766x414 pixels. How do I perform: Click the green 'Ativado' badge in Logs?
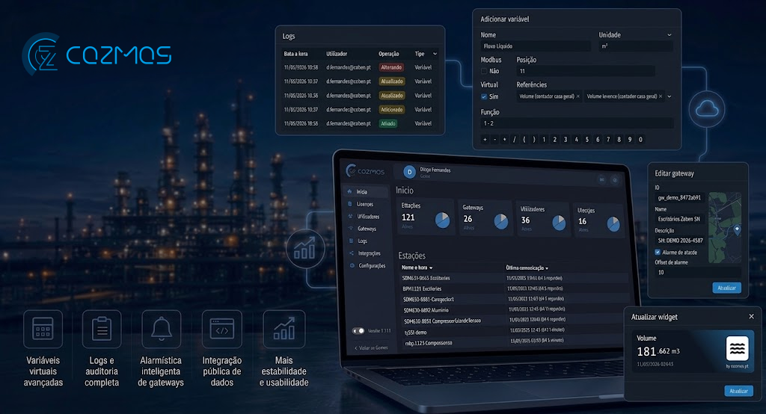pos(388,123)
